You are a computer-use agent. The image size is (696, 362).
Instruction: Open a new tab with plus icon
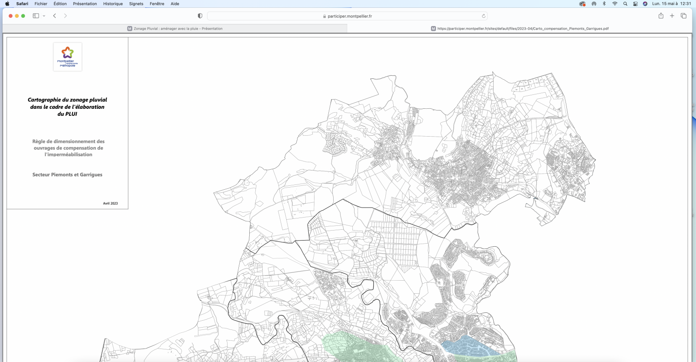[x=672, y=16]
